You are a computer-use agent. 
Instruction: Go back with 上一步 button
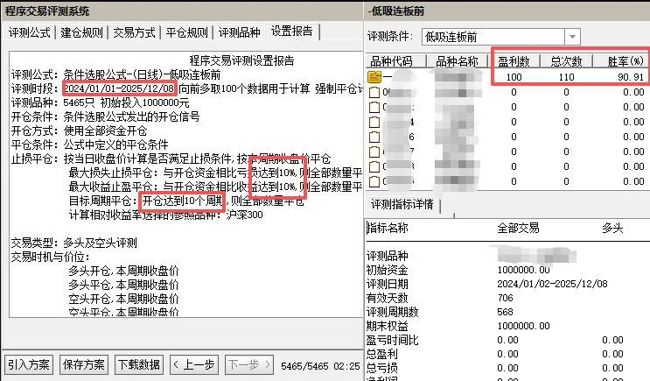pos(194,365)
